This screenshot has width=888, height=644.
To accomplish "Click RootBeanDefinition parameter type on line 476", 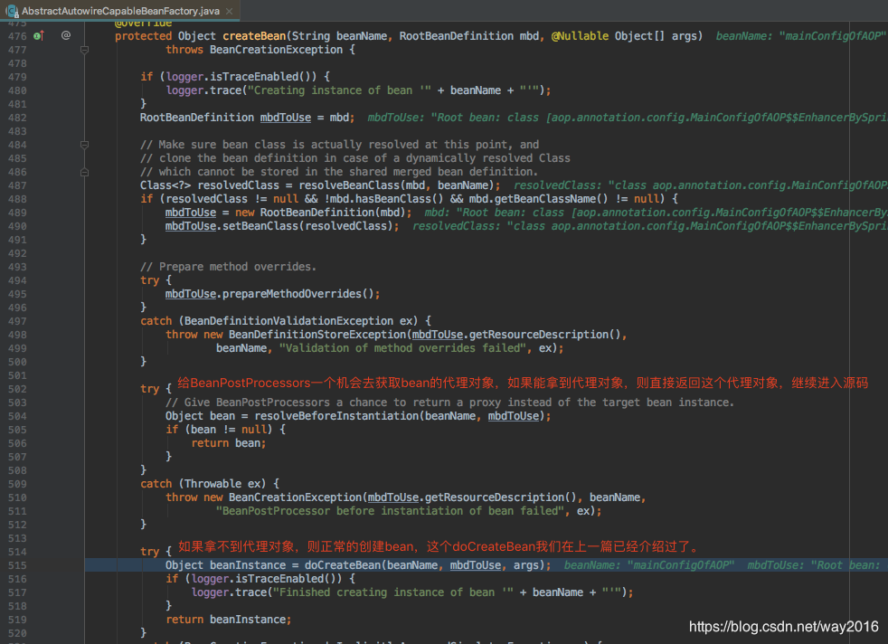I will tap(457, 35).
